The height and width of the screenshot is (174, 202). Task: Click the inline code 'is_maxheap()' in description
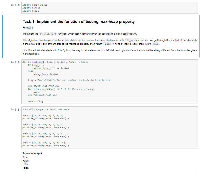[x=48, y=34]
